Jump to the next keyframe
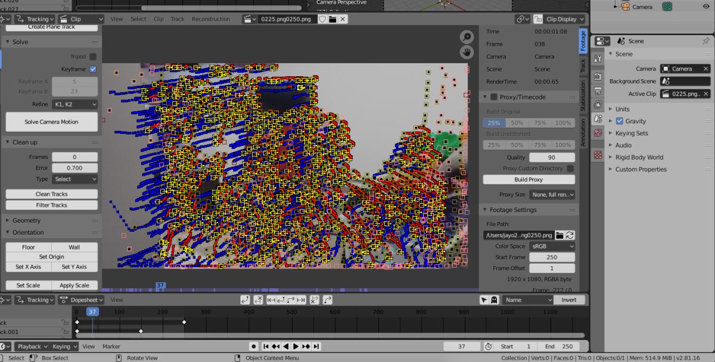Screen dimensions: 715x362 point(306,347)
